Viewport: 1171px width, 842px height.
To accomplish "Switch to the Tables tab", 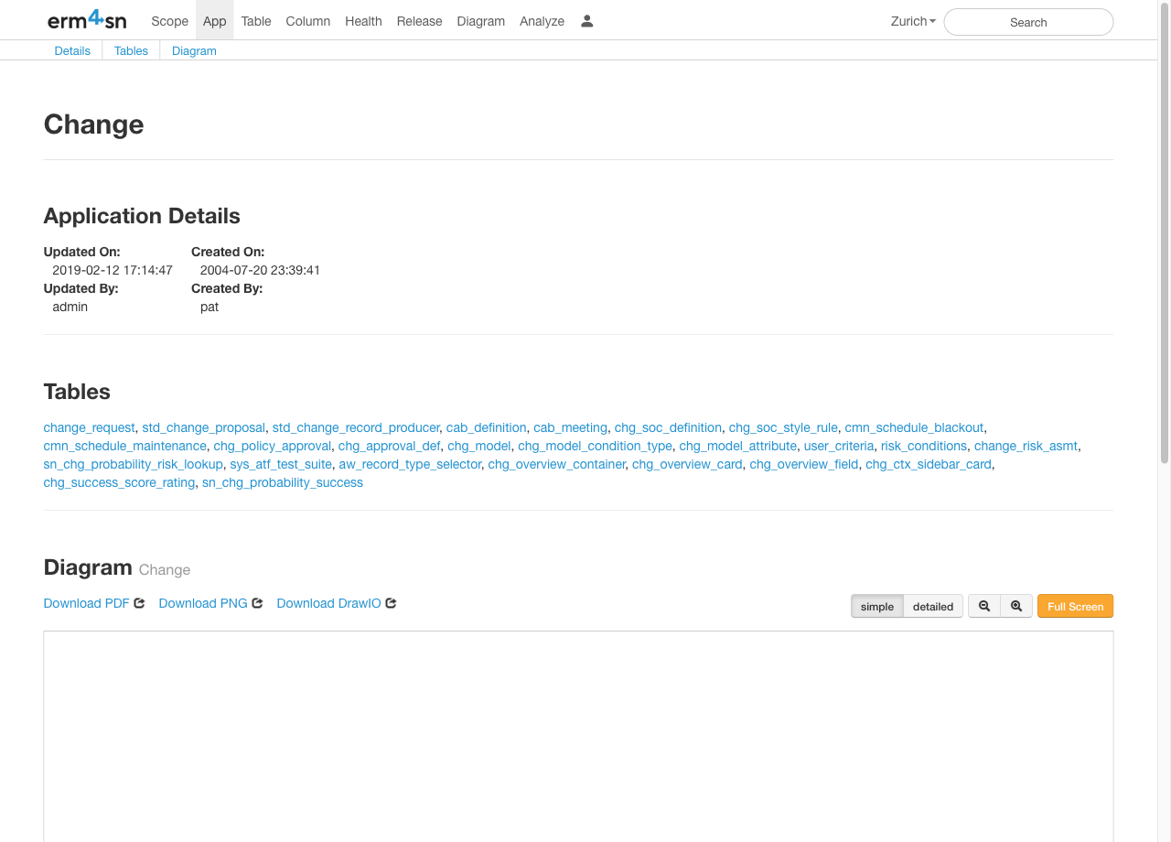I will point(130,50).
